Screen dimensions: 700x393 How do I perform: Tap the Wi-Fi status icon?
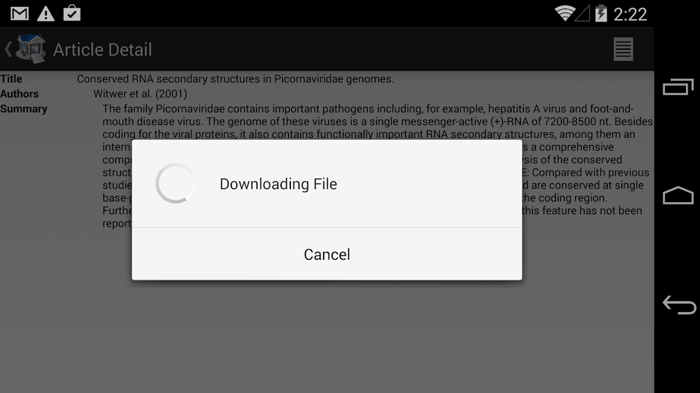(565, 14)
